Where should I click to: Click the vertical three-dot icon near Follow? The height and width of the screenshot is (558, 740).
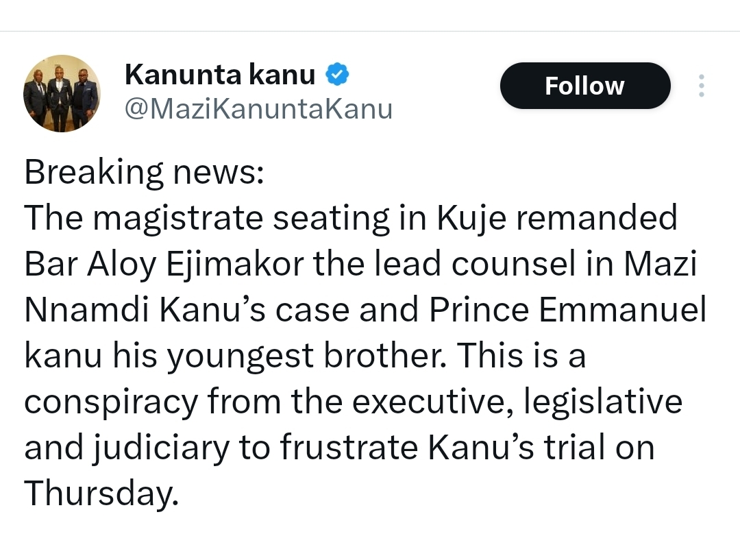[x=701, y=86]
